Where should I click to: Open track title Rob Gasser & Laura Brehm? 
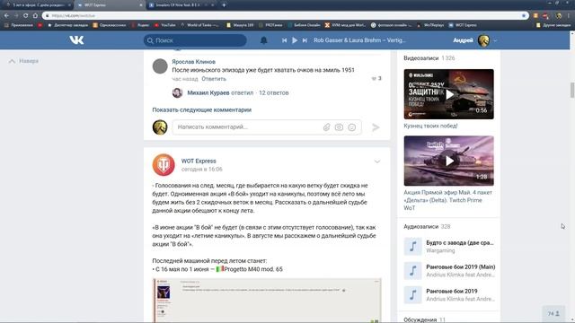tap(359, 40)
